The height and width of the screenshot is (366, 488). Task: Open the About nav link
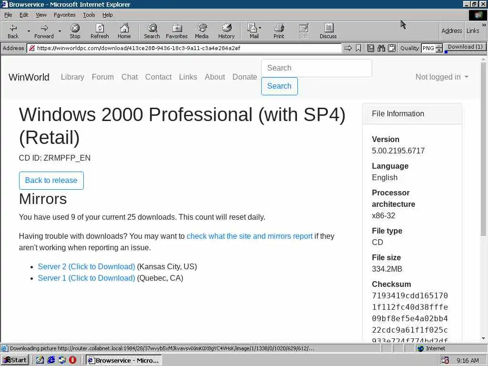click(x=215, y=77)
